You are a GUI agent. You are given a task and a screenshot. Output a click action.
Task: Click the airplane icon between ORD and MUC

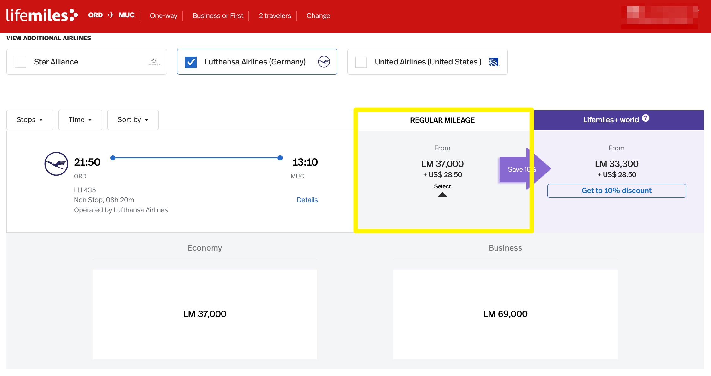tap(111, 15)
